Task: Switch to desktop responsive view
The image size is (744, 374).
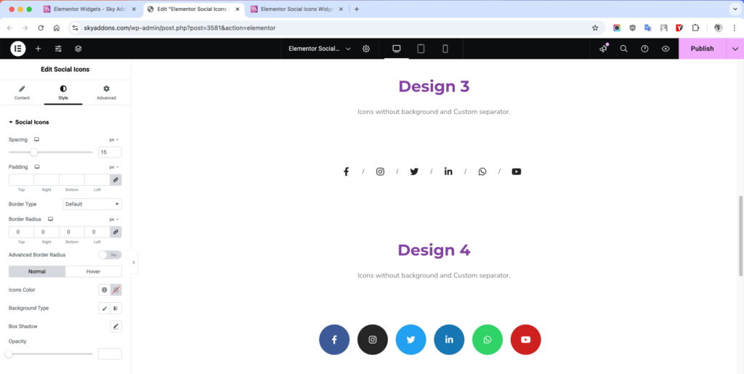Action: pos(397,49)
